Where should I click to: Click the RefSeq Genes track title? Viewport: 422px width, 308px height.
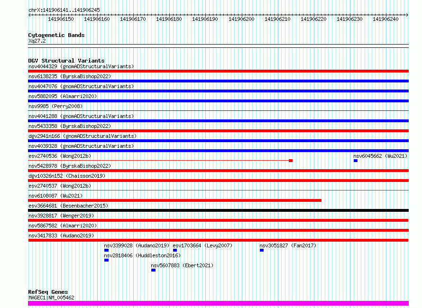point(48,292)
